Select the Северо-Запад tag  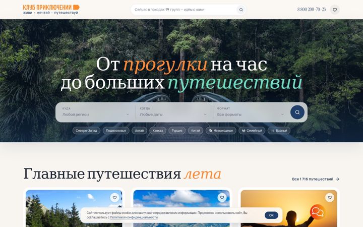pyautogui.click(x=86, y=131)
